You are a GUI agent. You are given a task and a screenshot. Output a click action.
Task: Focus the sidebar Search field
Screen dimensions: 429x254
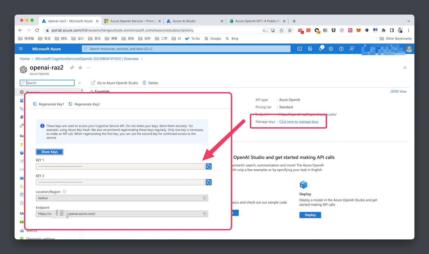click(x=47, y=83)
